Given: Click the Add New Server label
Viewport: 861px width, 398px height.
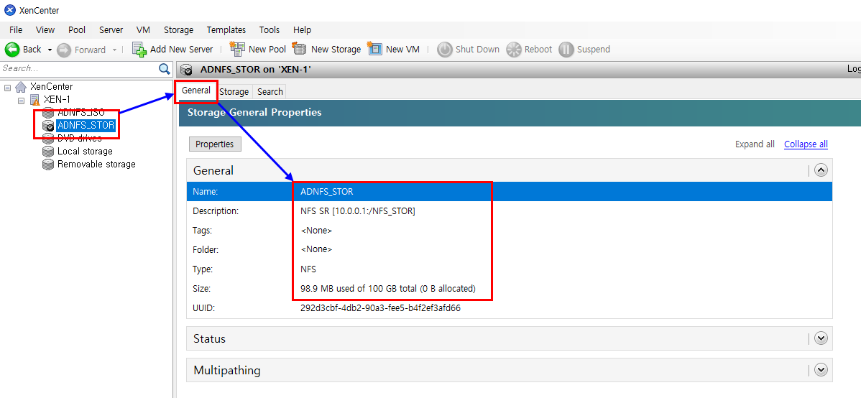Looking at the screenshot, I should (x=181, y=50).
